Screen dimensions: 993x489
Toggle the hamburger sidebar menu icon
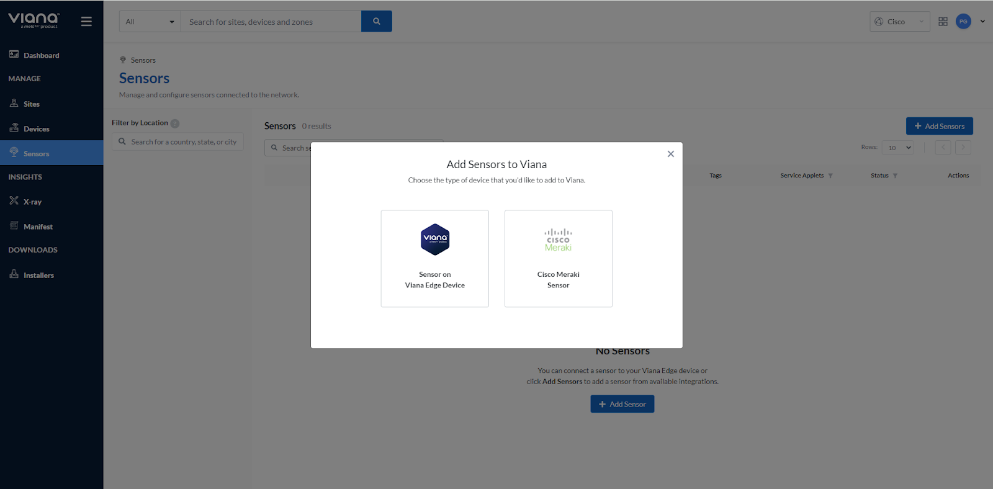86,22
